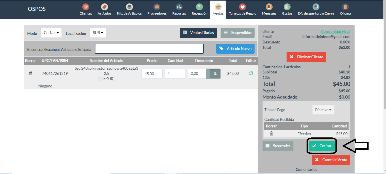Click the Eliminar Cliente button
386x174 pixels.
pos(306,57)
